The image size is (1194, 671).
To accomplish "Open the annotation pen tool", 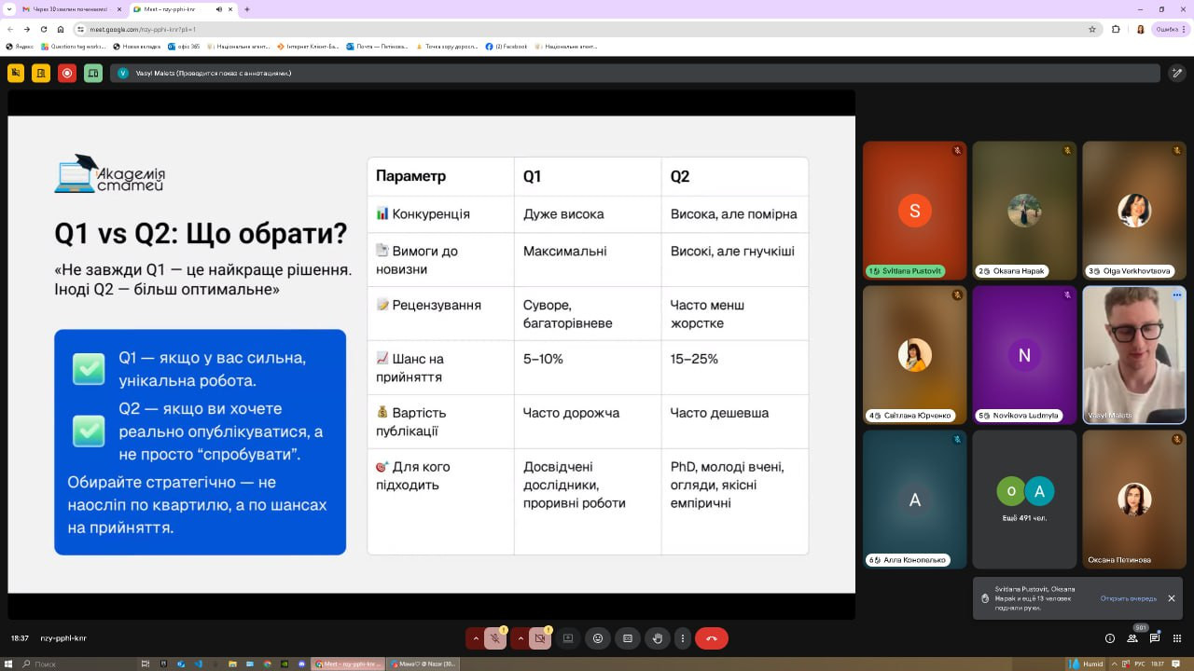I will click(x=1177, y=73).
